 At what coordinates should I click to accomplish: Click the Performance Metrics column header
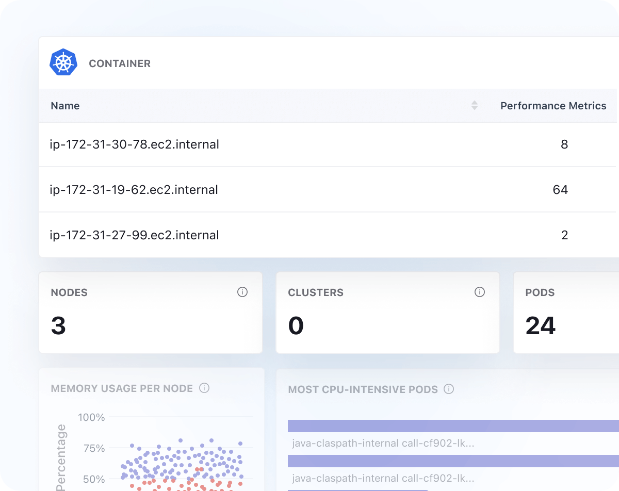click(x=553, y=106)
